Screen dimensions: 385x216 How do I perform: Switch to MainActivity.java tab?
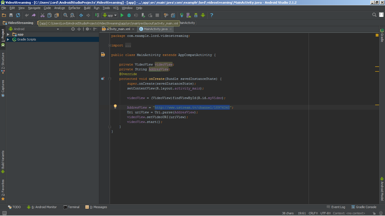tap(156, 29)
